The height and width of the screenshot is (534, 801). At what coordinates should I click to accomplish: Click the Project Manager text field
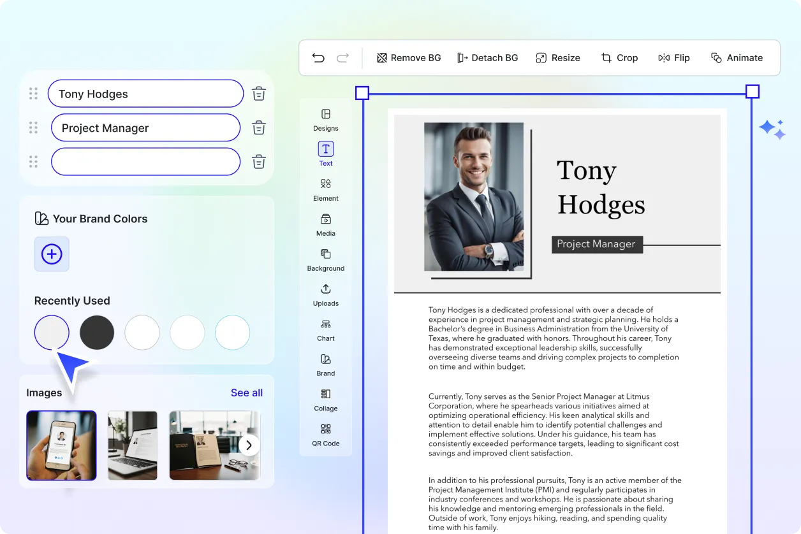point(145,127)
